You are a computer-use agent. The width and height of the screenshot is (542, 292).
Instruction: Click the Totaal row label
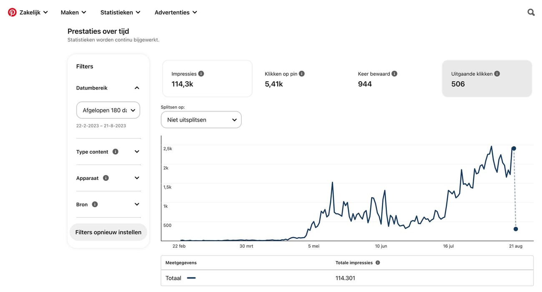(x=173, y=278)
